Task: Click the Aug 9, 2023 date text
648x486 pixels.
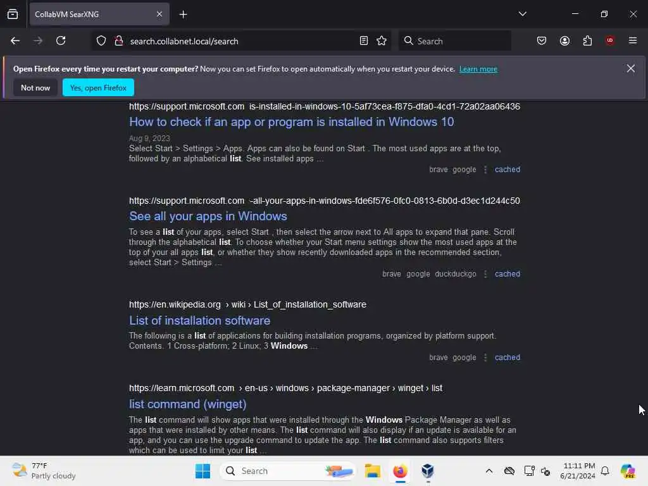Action: (149, 138)
